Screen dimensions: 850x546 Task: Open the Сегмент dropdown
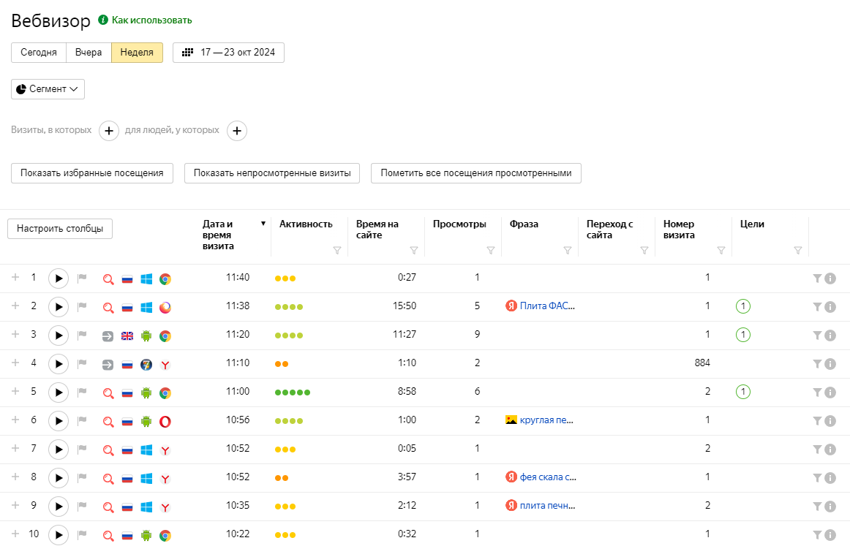48,88
